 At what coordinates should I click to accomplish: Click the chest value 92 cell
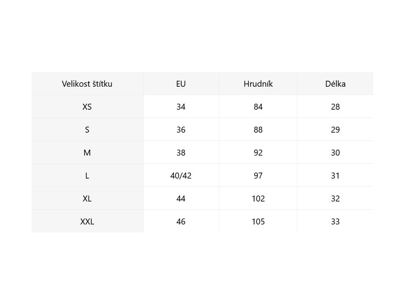258,153
